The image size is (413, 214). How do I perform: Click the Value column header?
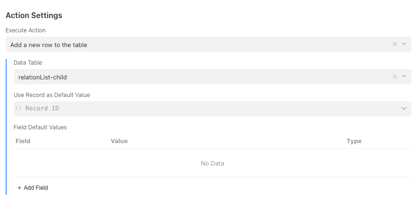(119, 141)
